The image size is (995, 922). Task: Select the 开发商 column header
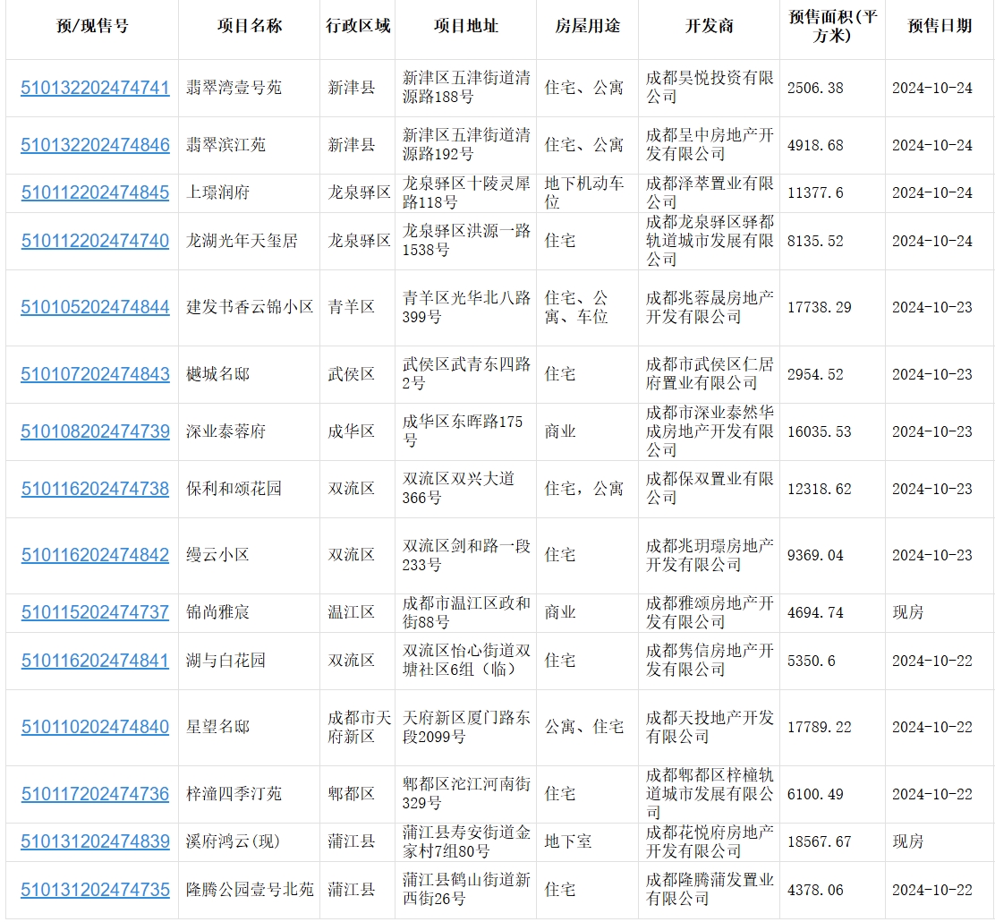pyautogui.click(x=710, y=26)
